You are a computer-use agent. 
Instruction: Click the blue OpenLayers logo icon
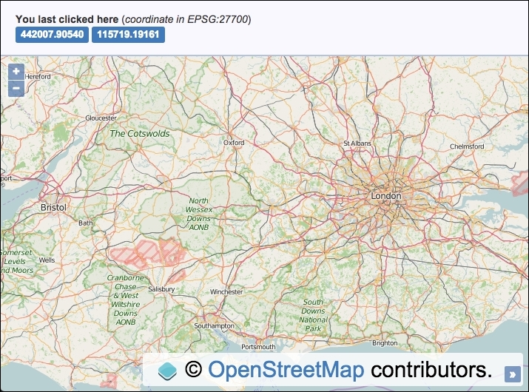[x=167, y=371]
